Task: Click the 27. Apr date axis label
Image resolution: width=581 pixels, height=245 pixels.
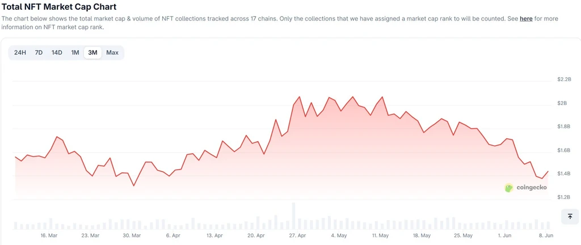Action: [297, 235]
